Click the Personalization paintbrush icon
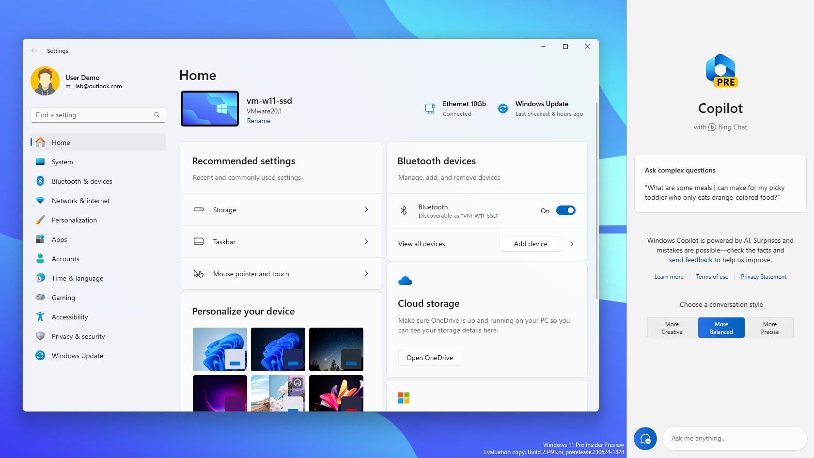814x458 pixels. (40, 220)
